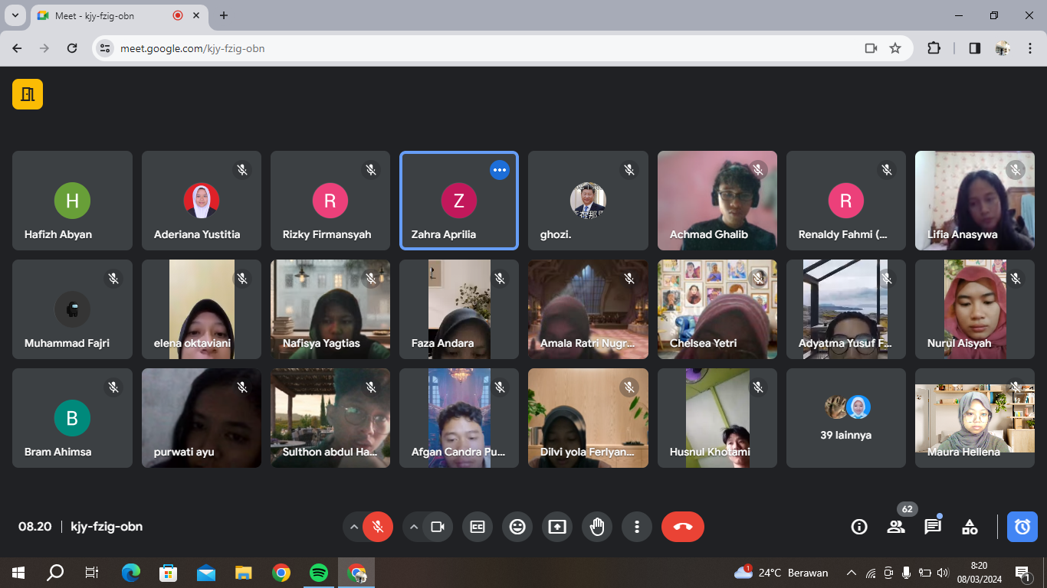This screenshot has height=588, width=1047.
Task: Open the meeting details info icon
Action: pos(859,527)
